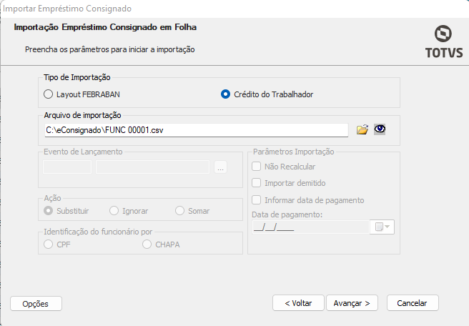The image size is (469, 326).
Task: Click the ellipsis lookup button for Evento de Lançamento
Action: (x=220, y=167)
